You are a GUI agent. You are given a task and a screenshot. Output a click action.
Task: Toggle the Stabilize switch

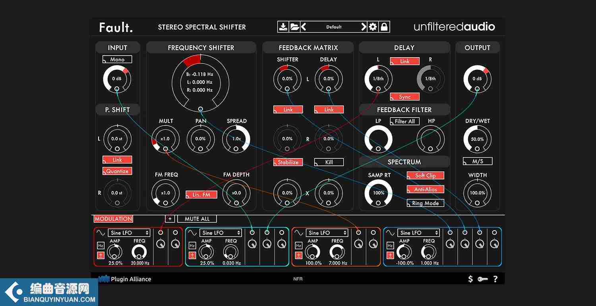[x=288, y=162]
